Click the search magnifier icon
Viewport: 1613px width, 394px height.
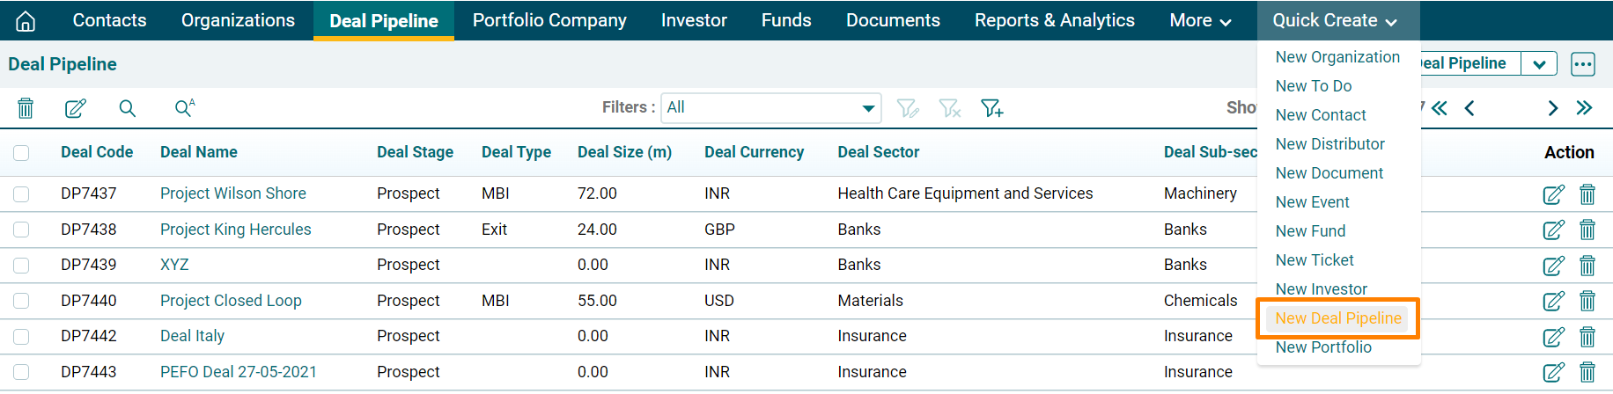tap(128, 108)
